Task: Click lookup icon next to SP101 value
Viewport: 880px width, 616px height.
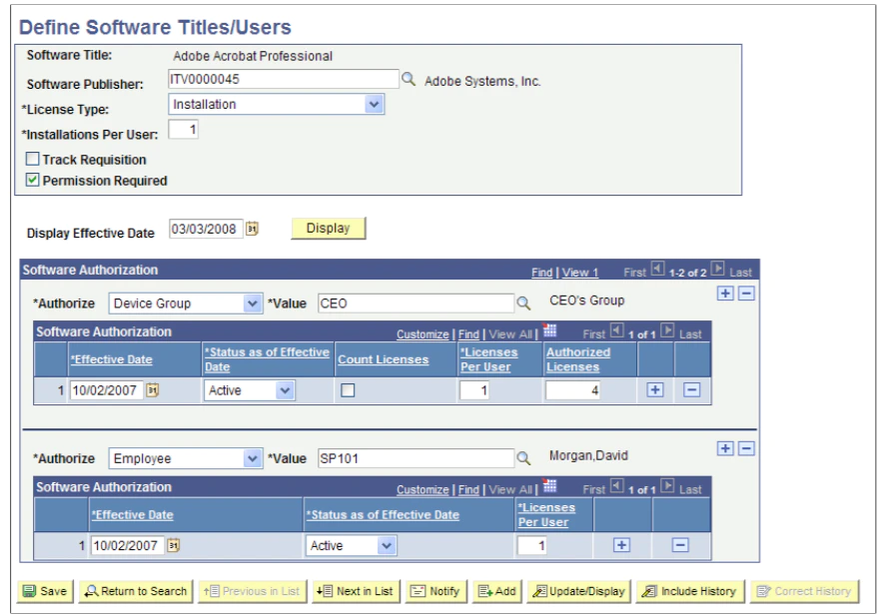Action: click(523, 458)
